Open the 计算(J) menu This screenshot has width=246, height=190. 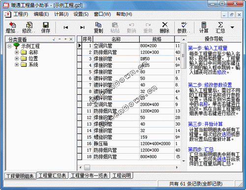coord(61,14)
